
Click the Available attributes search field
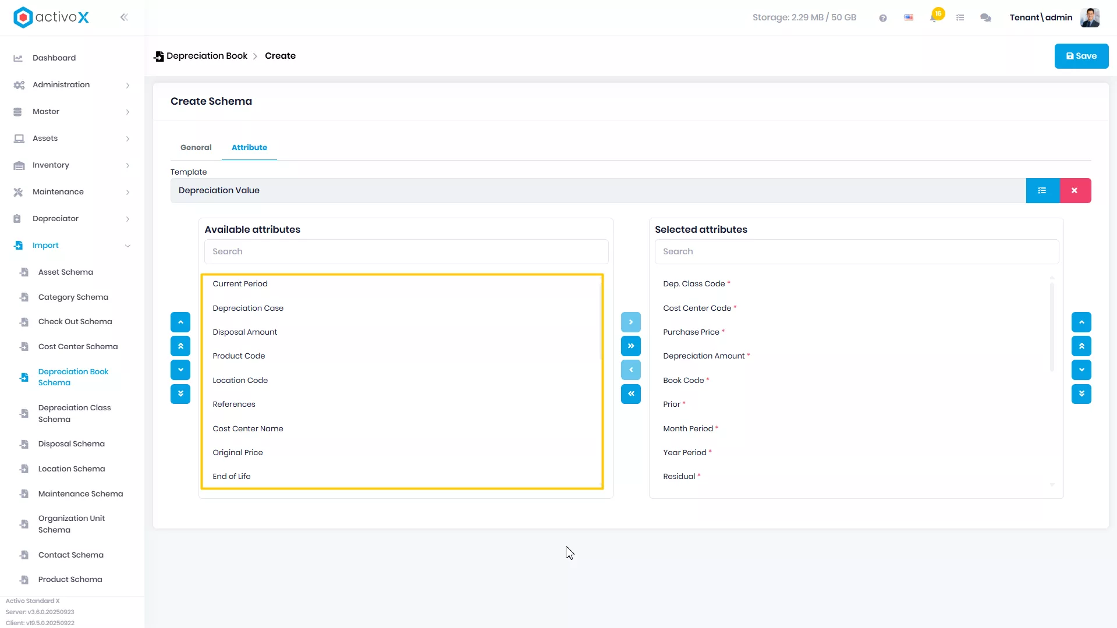coord(406,251)
